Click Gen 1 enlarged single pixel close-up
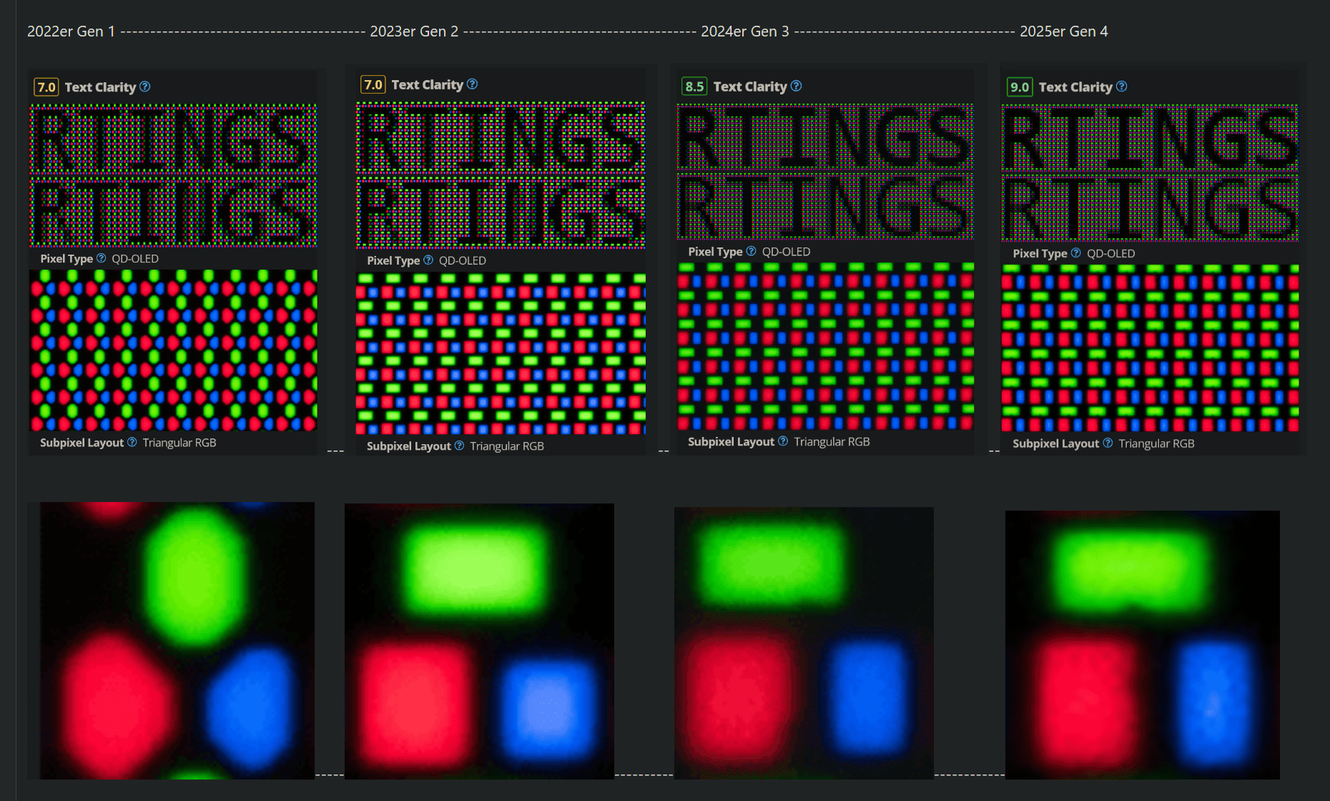The image size is (1330, 801). pyautogui.click(x=177, y=641)
